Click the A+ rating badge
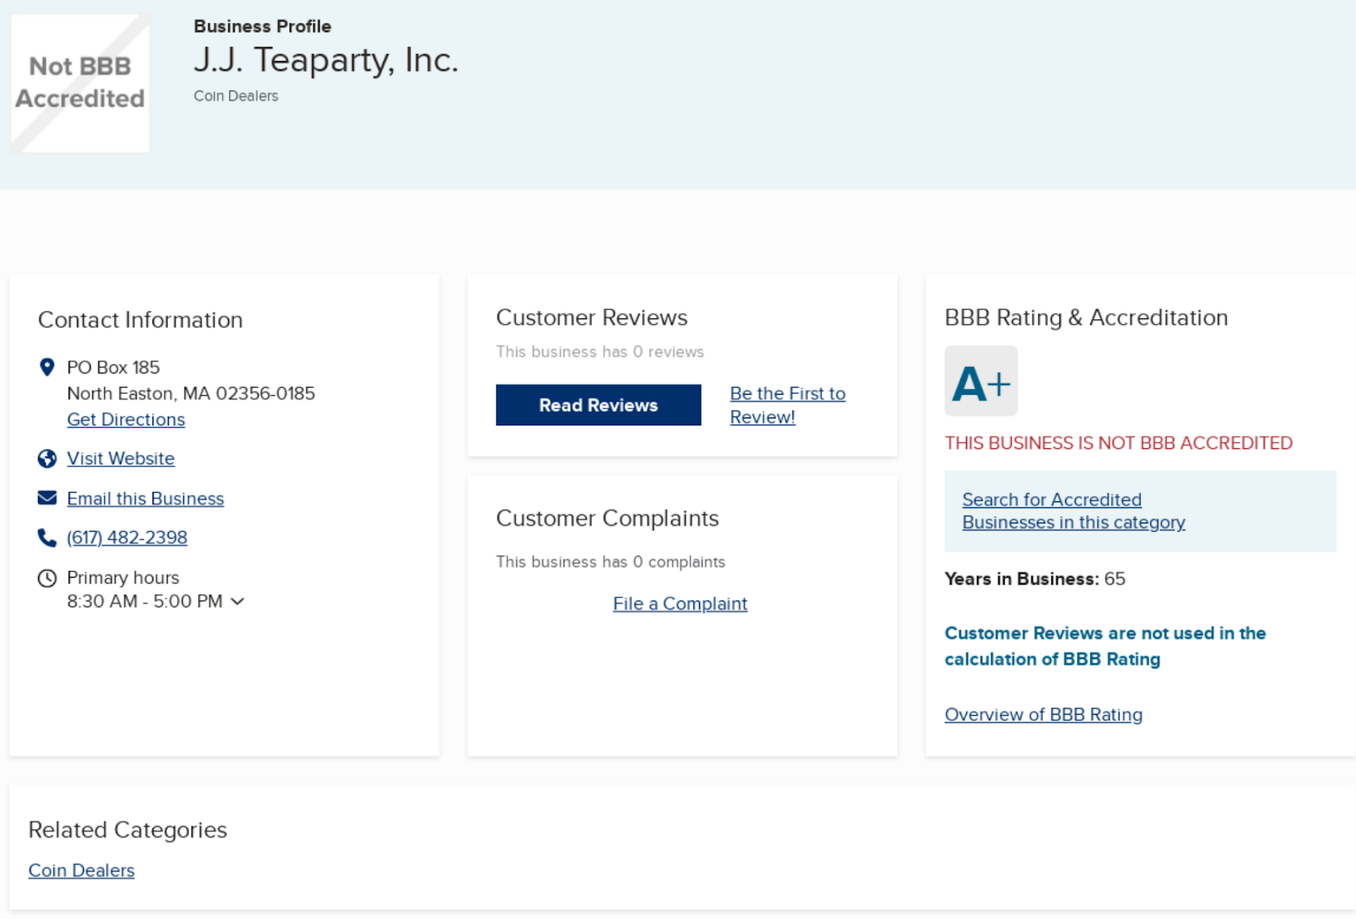This screenshot has height=919, width=1356. [x=981, y=381]
